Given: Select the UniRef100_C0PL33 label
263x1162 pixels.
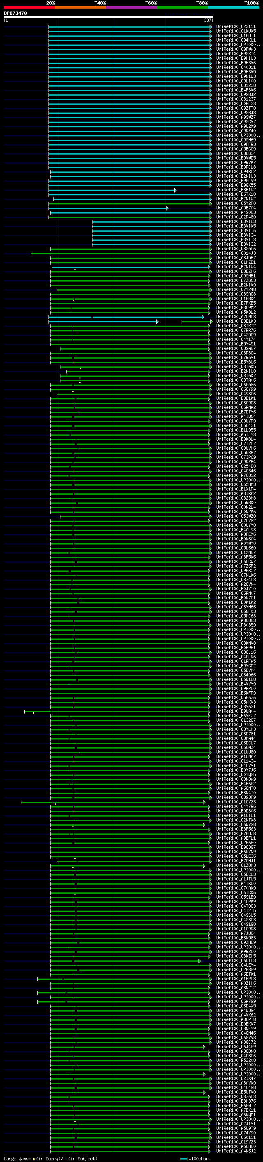Looking at the screenshot, I should tap(236, 104).
